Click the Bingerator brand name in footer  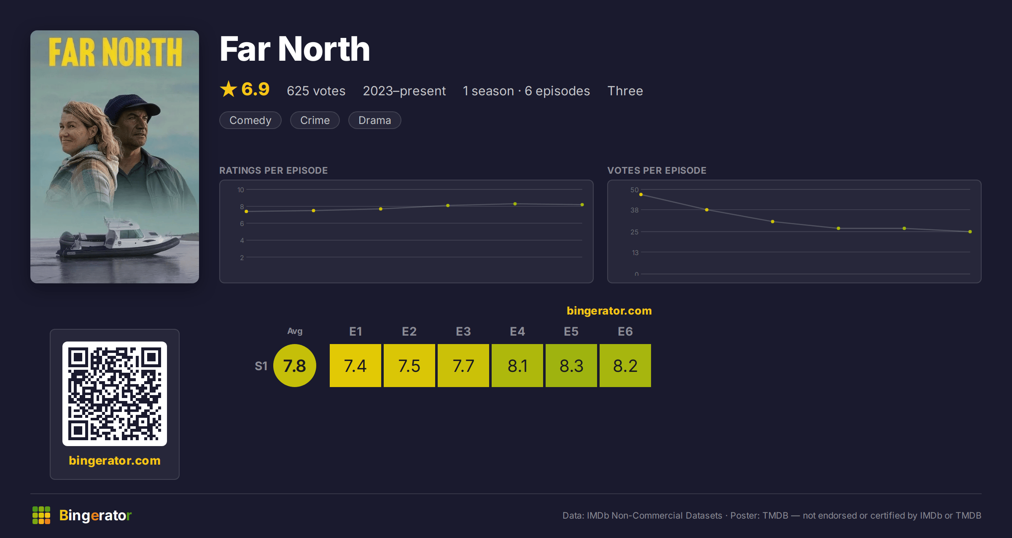pyautogui.click(x=95, y=515)
